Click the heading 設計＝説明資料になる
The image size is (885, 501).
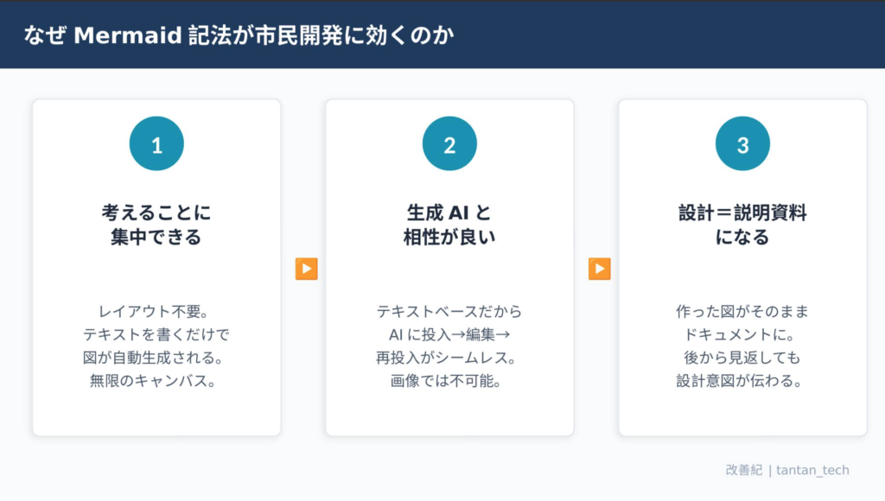(742, 225)
